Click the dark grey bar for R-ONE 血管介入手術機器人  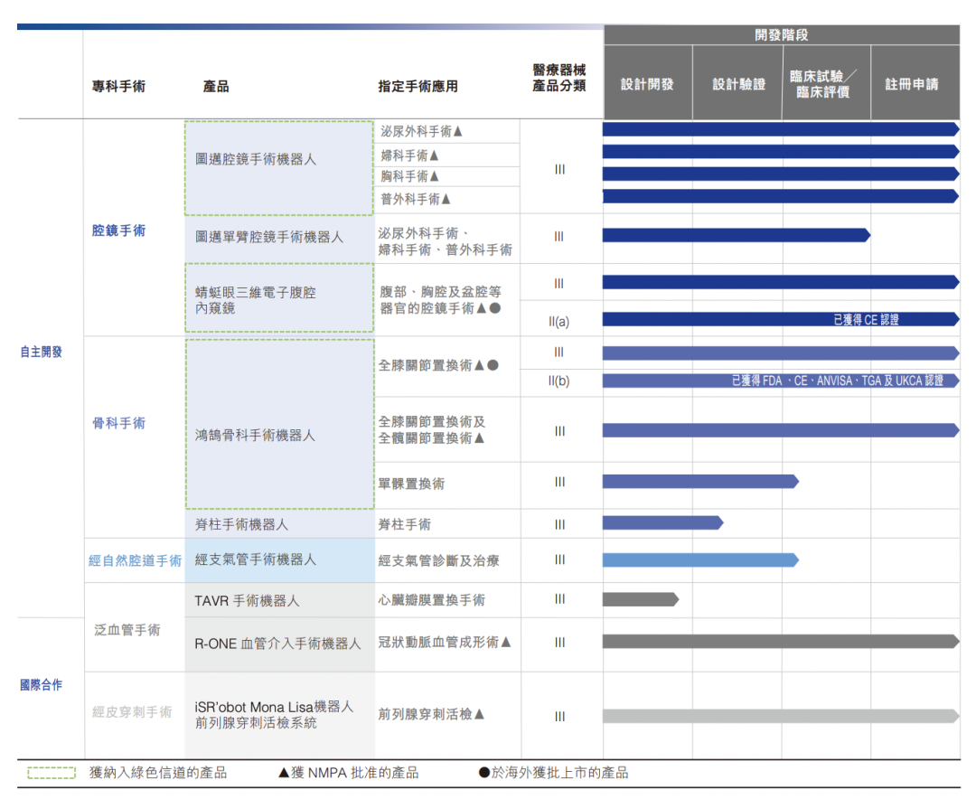781,642
